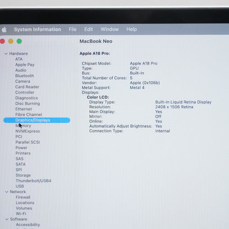Screen dimensions: 229x229
Task: Select the Bluetooth hardware entry
Action: tap(25, 76)
